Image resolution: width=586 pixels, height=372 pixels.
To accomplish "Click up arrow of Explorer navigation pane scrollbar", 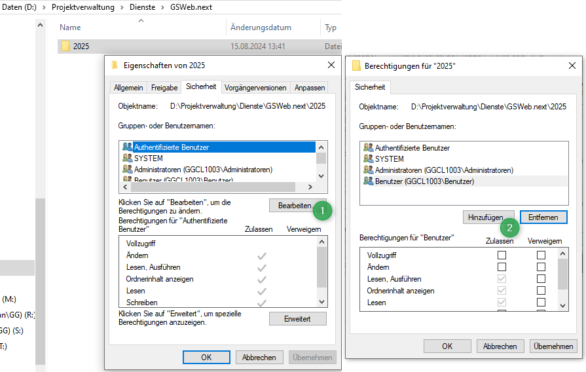I will 41,26.
